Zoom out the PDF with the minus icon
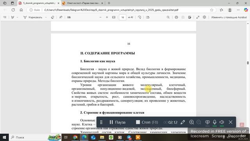This screenshot has width=250, height=141. pos(100,17)
